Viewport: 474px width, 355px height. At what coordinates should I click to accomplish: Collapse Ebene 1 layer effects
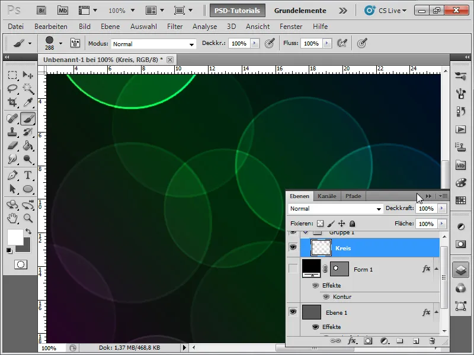[436, 312]
